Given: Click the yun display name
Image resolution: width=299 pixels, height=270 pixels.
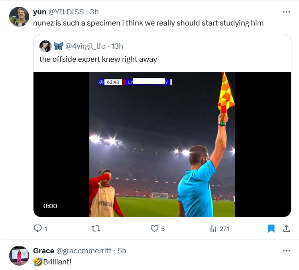Looking at the screenshot, I should [39, 12].
